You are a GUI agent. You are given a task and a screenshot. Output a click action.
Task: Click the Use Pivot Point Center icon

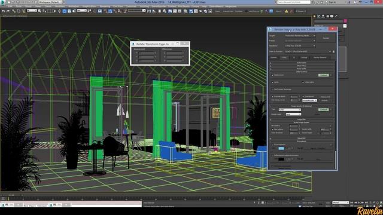point(90,11)
